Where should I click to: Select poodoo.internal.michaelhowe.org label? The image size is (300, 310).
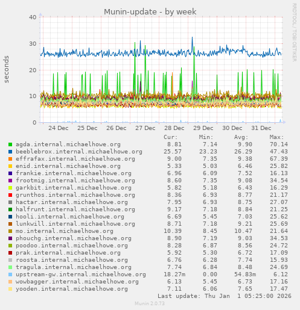coord(72,246)
